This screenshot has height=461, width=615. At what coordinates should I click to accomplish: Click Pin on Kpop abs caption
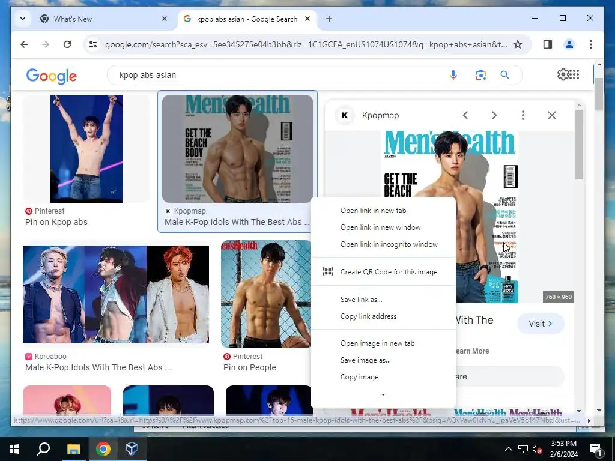pos(56,222)
